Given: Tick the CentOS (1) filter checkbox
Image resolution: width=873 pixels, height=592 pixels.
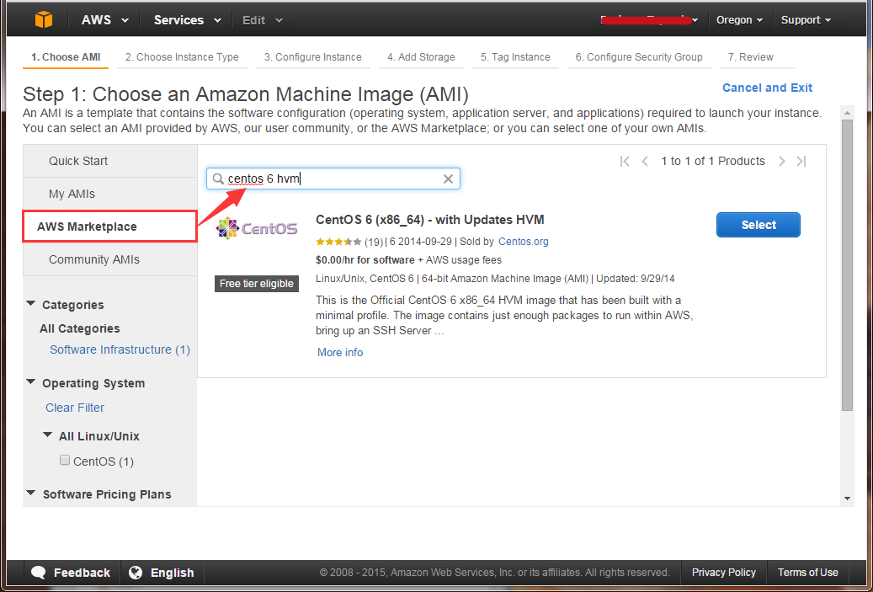Looking at the screenshot, I should coord(65,460).
